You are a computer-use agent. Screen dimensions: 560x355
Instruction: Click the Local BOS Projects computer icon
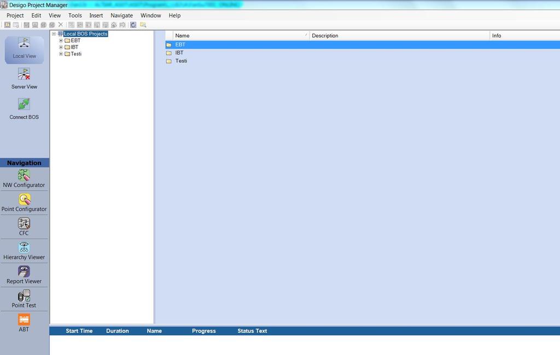tap(60, 33)
